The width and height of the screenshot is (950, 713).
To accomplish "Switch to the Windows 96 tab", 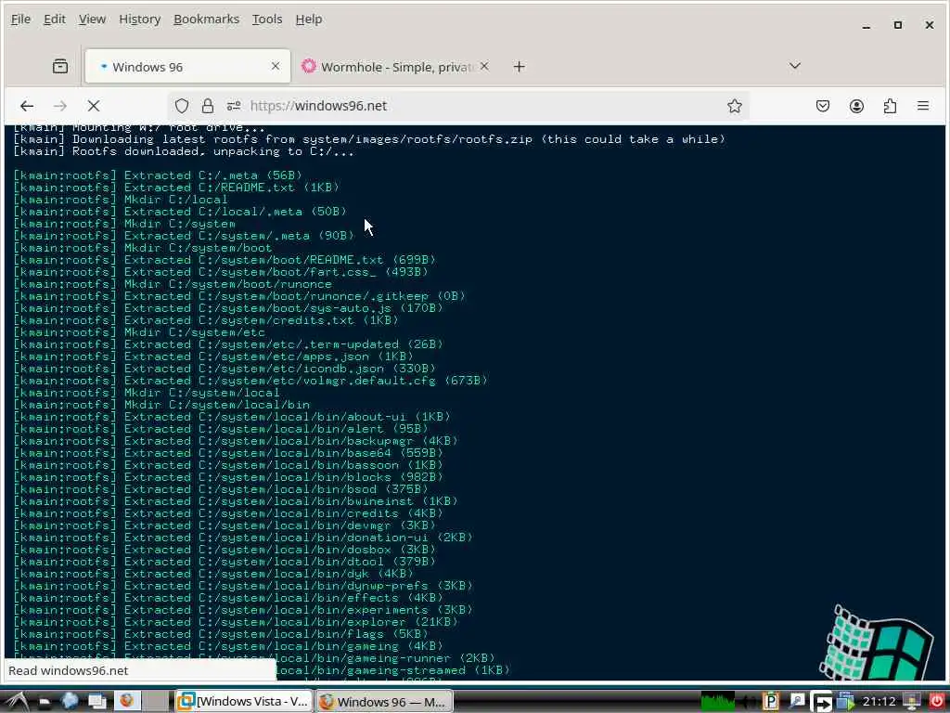I will pos(187,66).
